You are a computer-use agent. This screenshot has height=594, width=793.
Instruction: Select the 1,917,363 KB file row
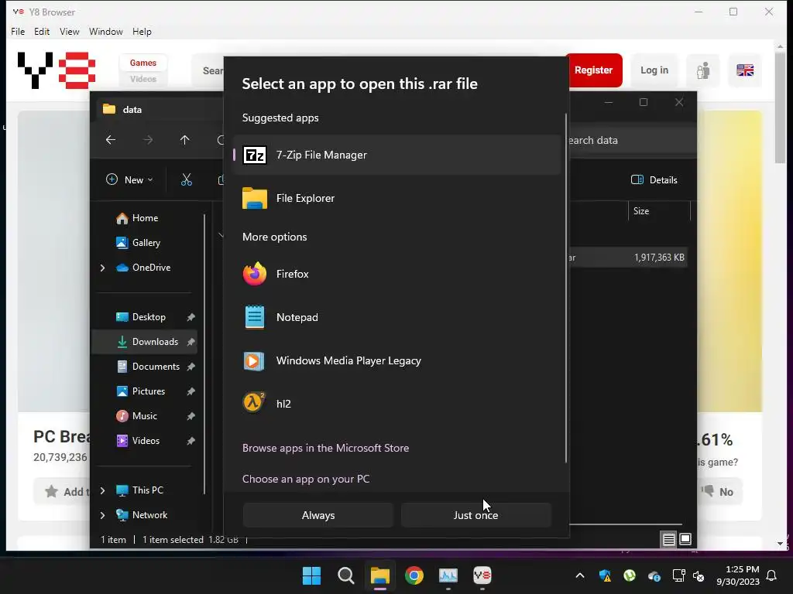tap(629, 258)
